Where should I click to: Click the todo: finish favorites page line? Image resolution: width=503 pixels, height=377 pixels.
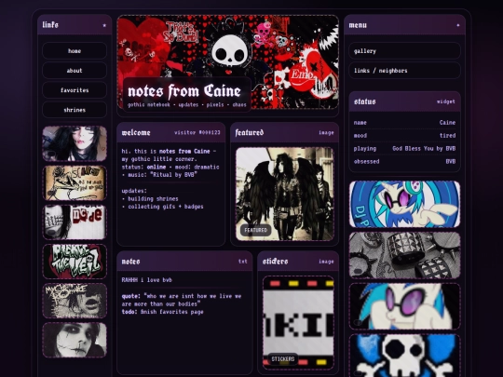(162, 312)
